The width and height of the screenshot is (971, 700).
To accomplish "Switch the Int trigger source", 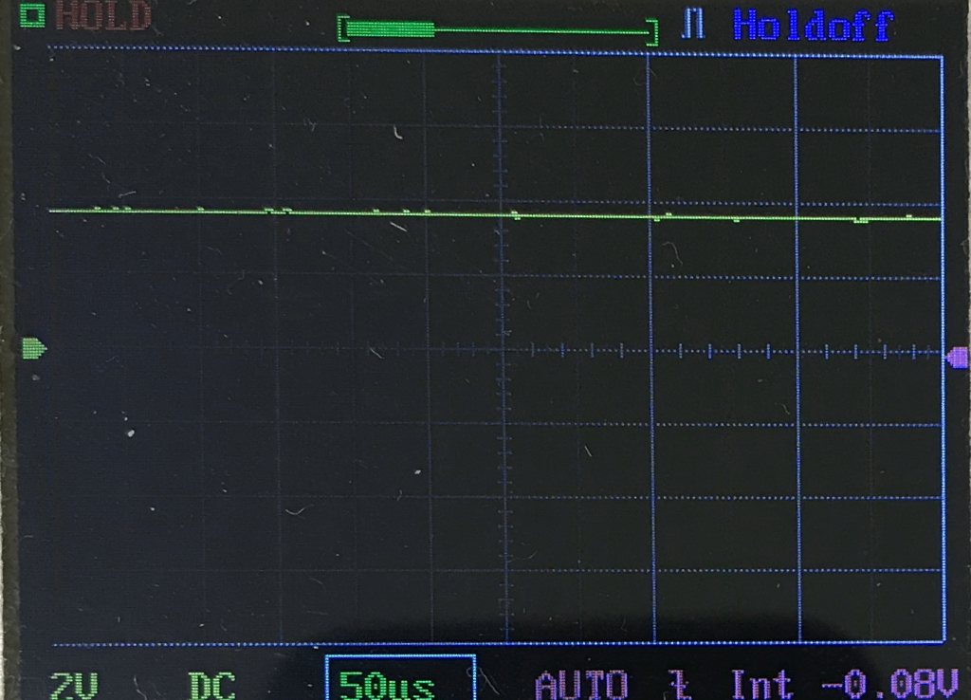I will (x=762, y=685).
